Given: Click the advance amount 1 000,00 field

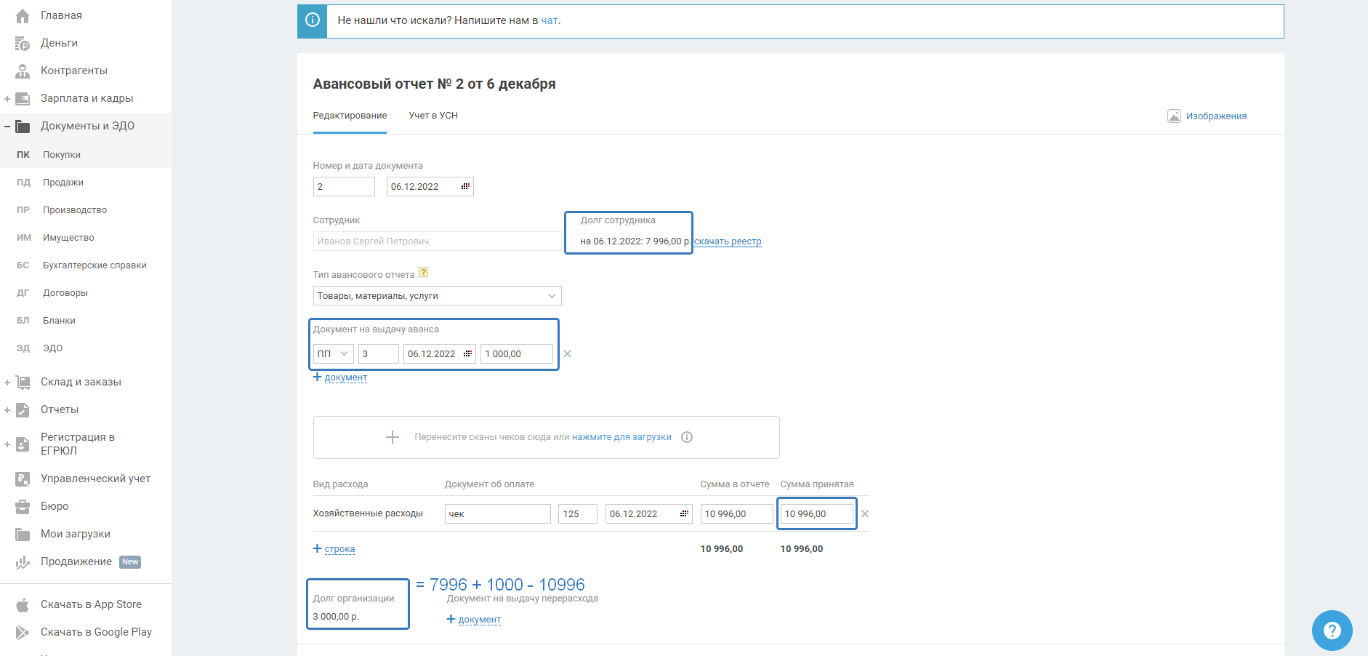Looking at the screenshot, I should (517, 354).
